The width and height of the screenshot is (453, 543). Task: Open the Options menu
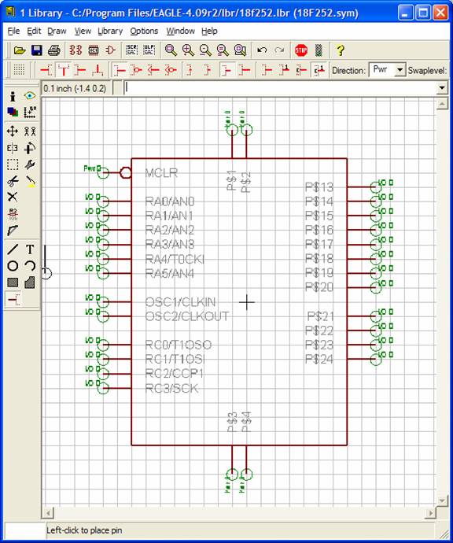pyautogui.click(x=144, y=31)
